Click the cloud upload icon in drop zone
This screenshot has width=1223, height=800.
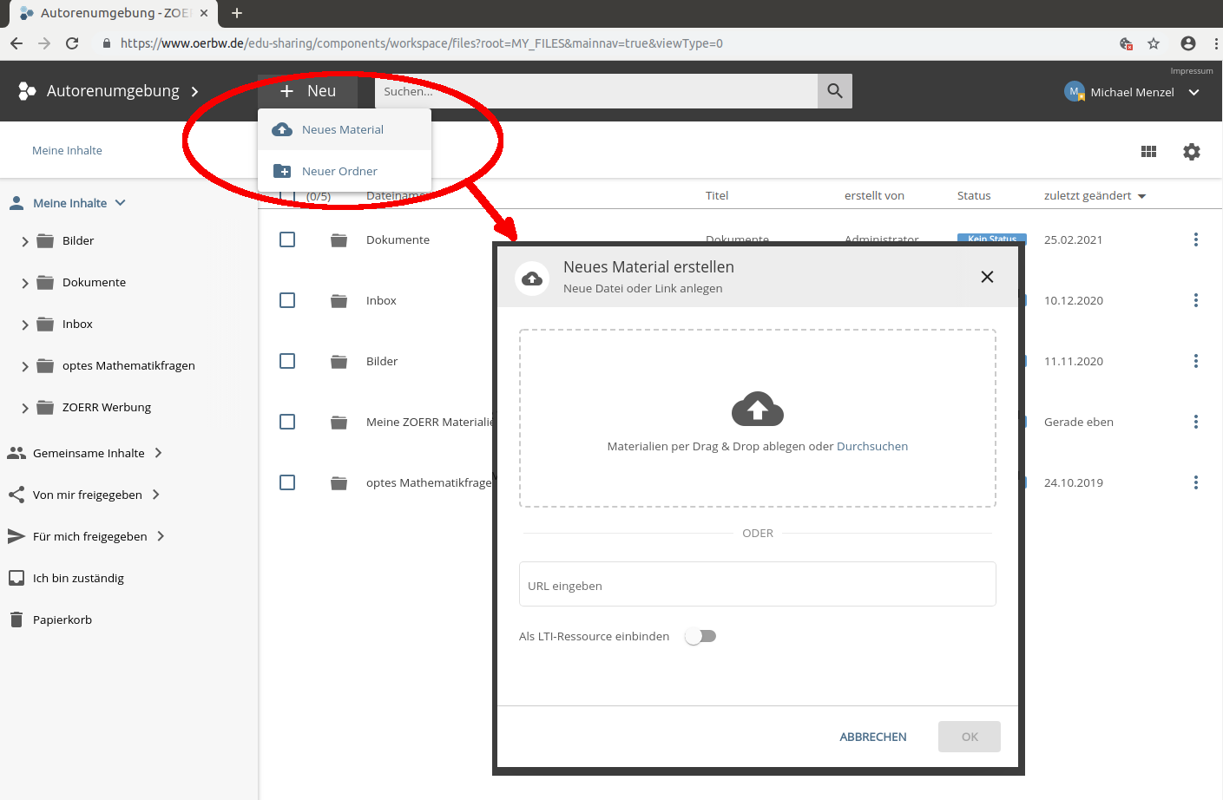coord(757,410)
